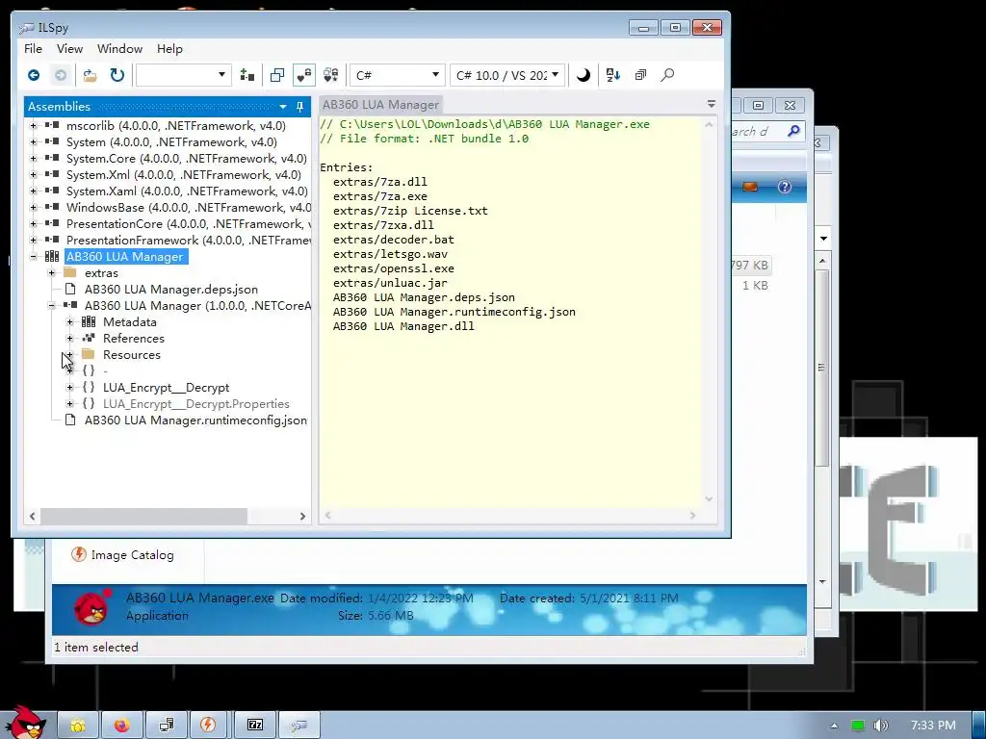Click the Sort A-Z toolbar icon
Image resolution: width=986 pixels, height=739 pixels.
[613, 75]
